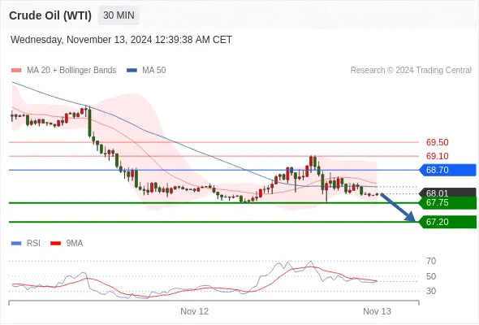
Task: Click the RSI 70 overbought level label
Action: tap(431, 261)
